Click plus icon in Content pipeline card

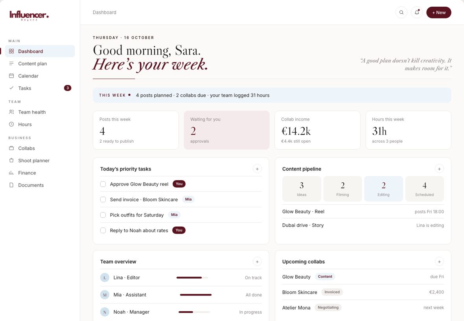point(439,169)
